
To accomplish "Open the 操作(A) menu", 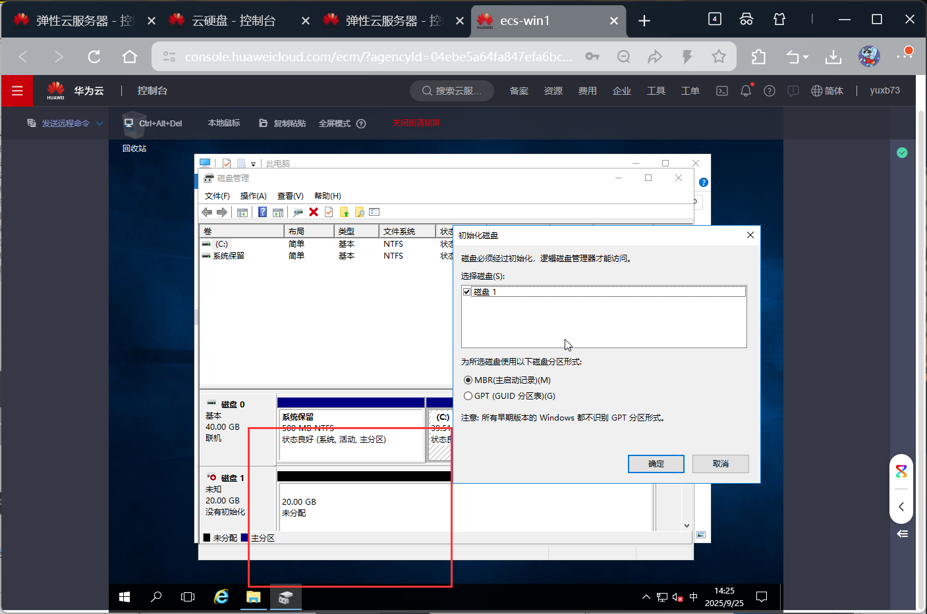I will tap(253, 196).
